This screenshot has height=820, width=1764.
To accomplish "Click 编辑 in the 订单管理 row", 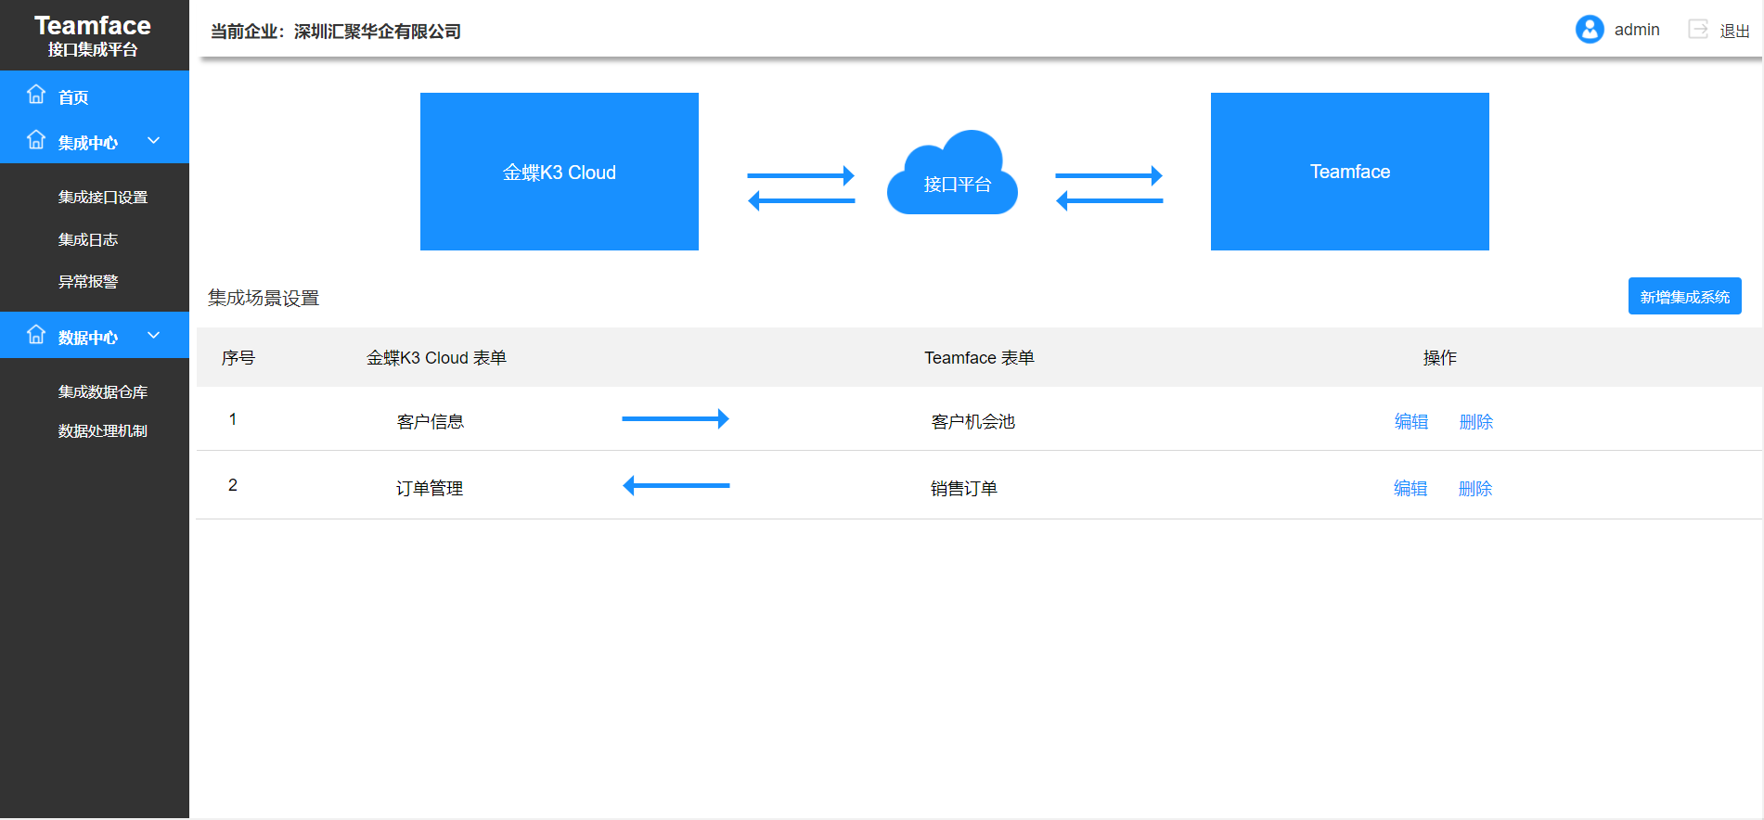I will [x=1410, y=489].
